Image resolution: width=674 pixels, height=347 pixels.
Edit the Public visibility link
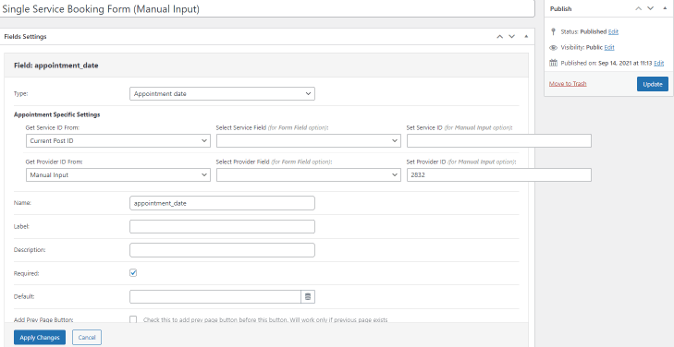[x=609, y=48]
